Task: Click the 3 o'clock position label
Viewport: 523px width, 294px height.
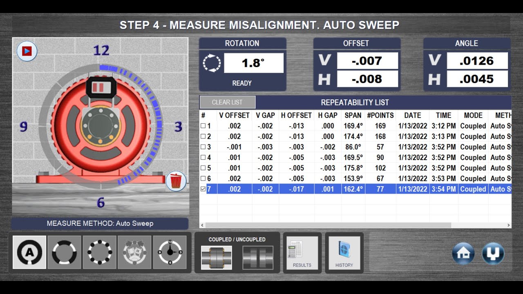Action: pos(178,127)
